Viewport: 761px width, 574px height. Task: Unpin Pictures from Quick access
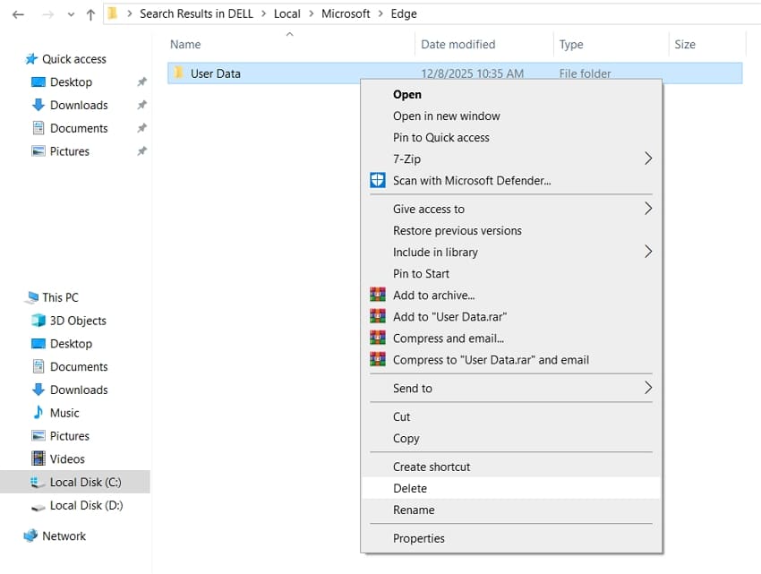141,151
